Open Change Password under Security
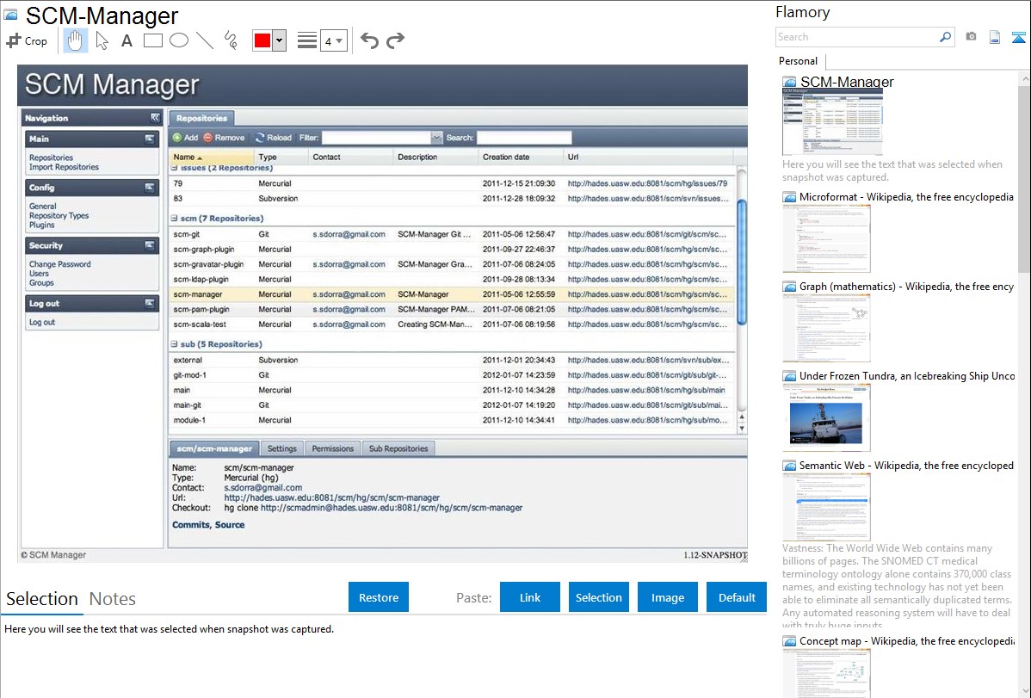Viewport: 1031px width, 698px height. coord(60,264)
